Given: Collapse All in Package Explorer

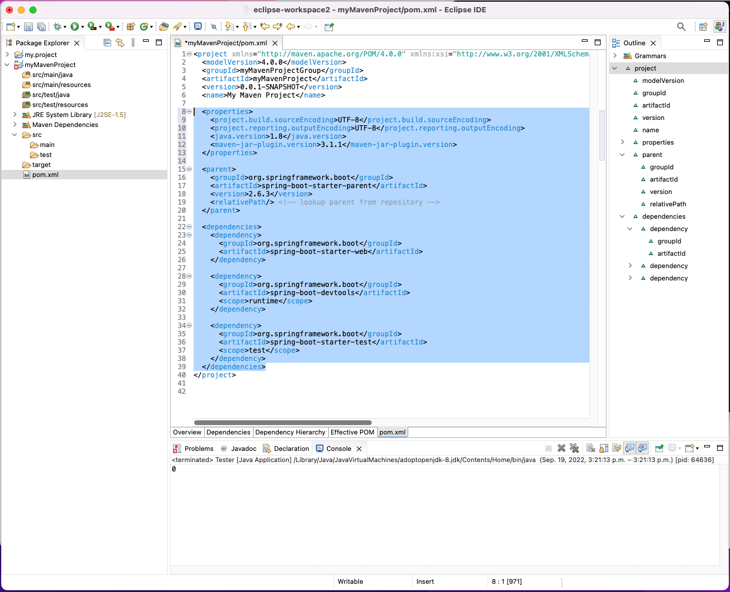Looking at the screenshot, I should coord(107,42).
